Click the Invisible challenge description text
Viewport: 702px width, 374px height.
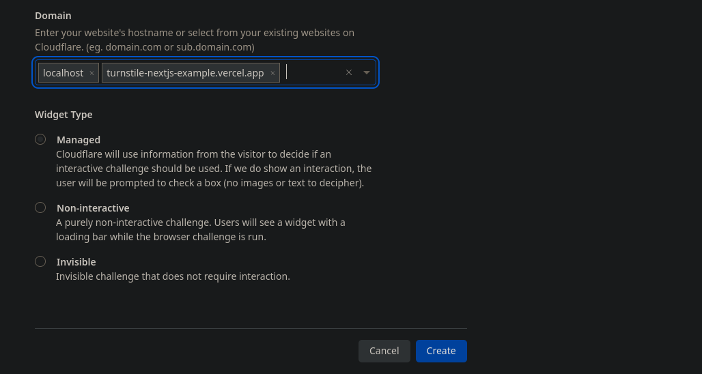(x=173, y=276)
